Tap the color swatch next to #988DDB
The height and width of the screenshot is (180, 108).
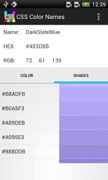pos(84,151)
